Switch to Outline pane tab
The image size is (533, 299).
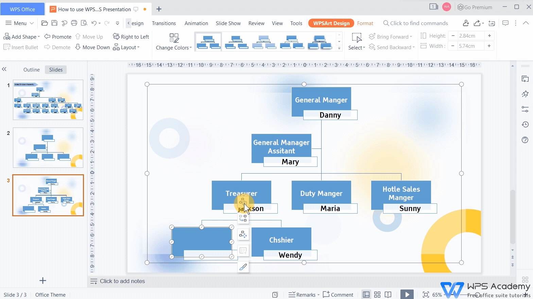pyautogui.click(x=32, y=69)
